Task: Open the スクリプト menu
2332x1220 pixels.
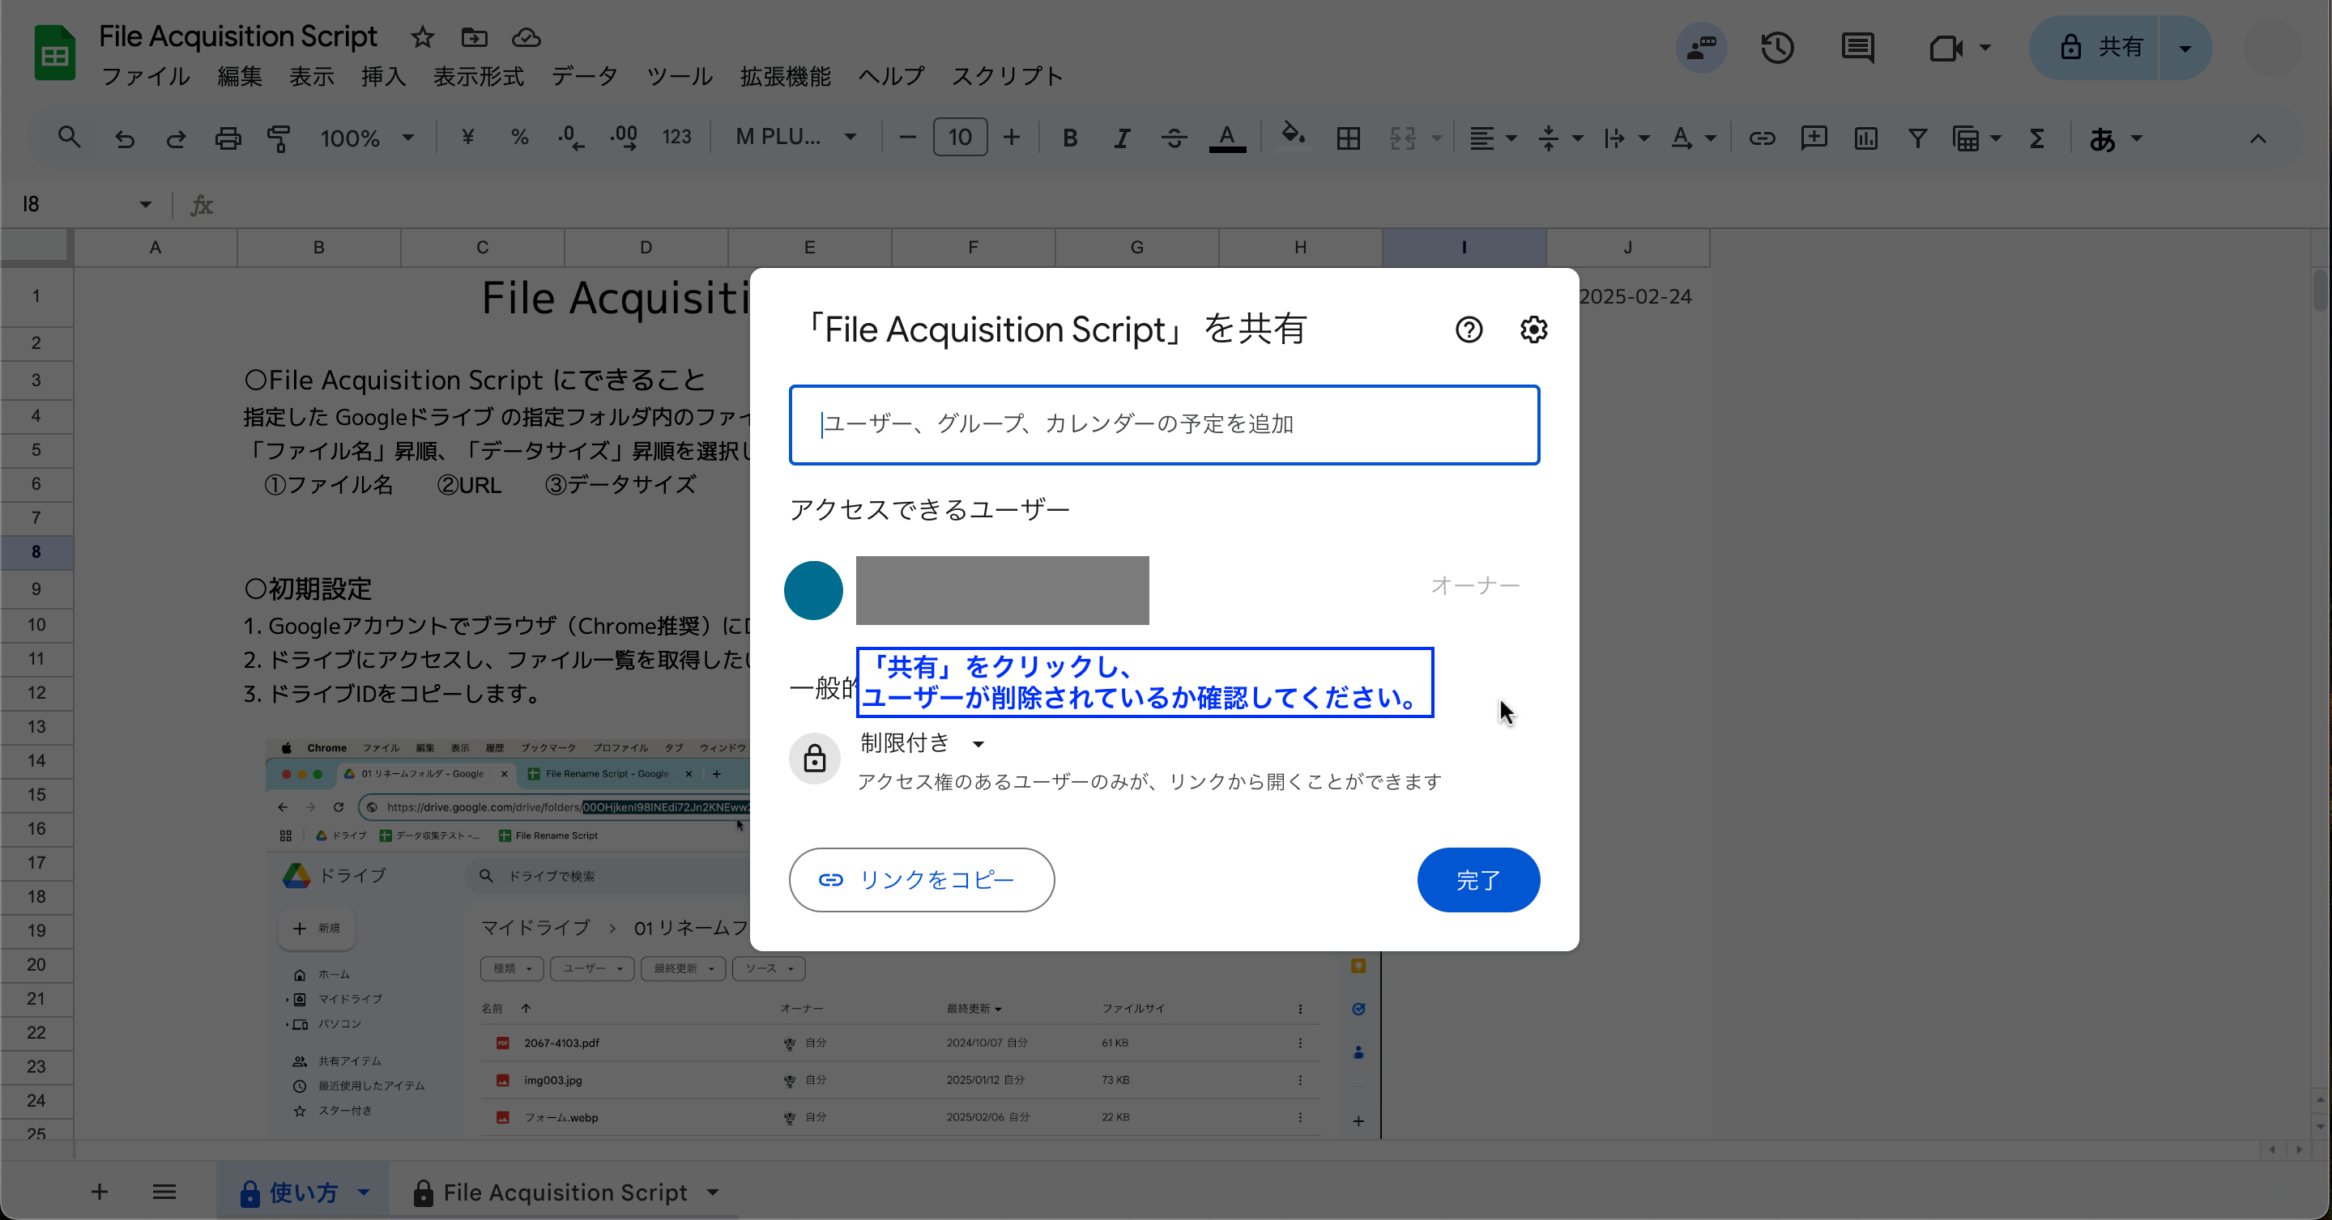Action: [1007, 76]
